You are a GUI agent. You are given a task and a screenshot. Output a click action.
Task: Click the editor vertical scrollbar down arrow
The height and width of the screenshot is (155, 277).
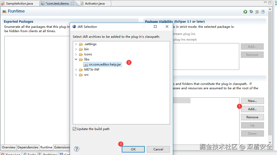pyautogui.click(x=270, y=143)
